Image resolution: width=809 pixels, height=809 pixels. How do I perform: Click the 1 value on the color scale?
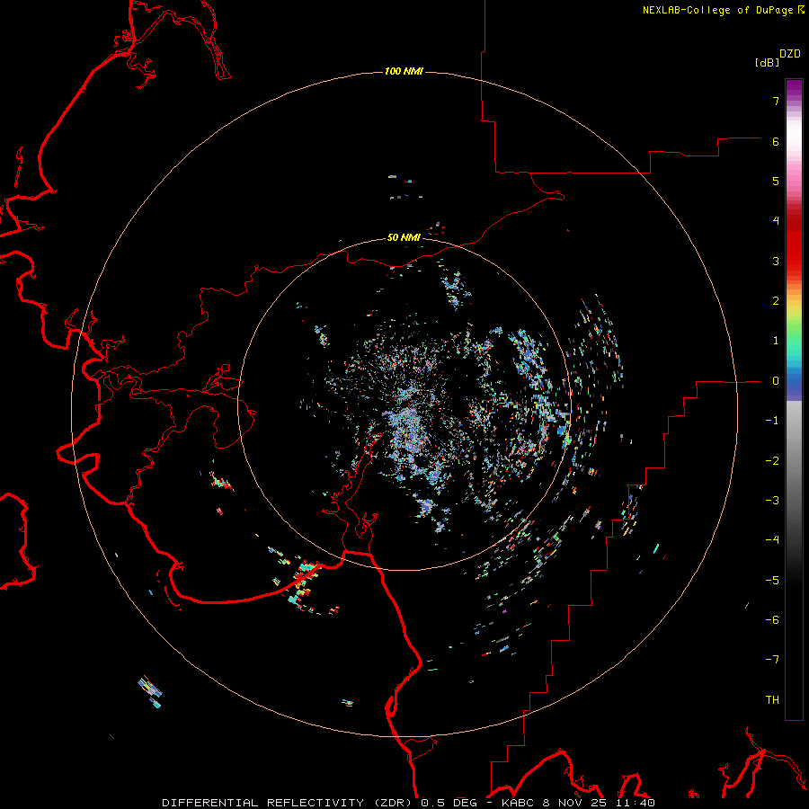pyautogui.click(x=776, y=341)
